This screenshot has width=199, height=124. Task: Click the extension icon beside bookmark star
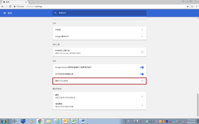[192, 7]
